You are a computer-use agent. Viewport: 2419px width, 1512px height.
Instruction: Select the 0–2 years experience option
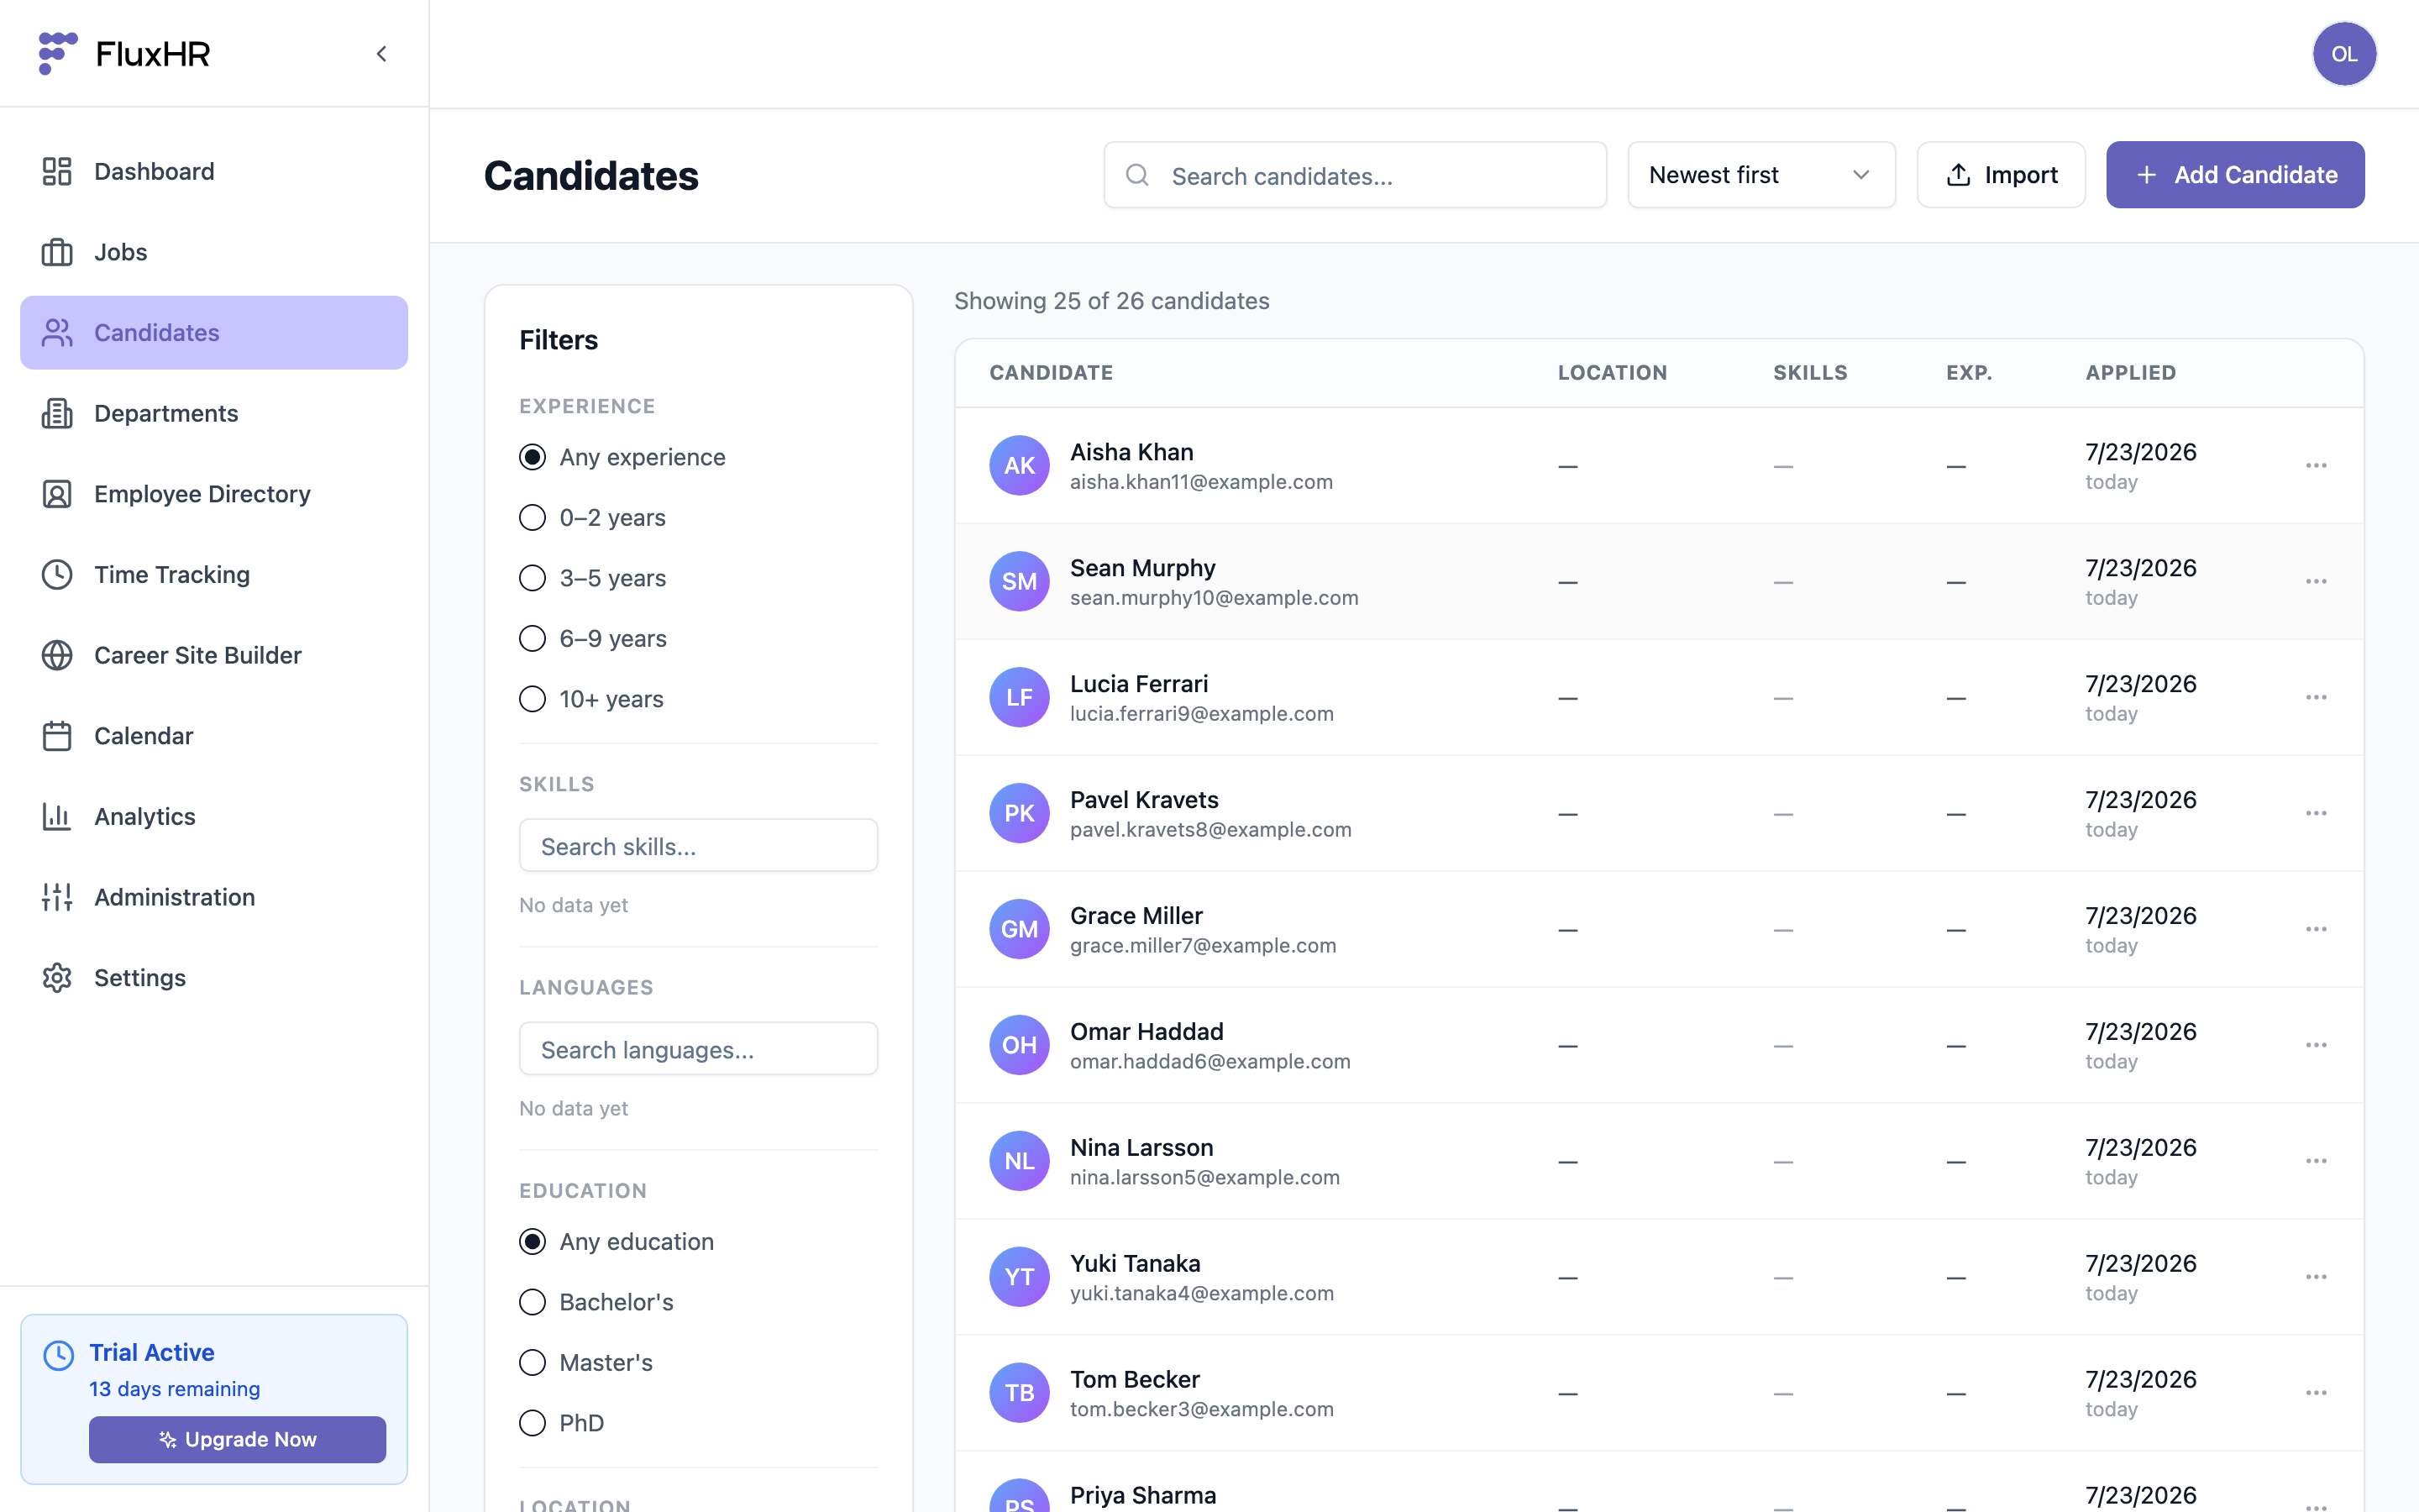coord(533,517)
